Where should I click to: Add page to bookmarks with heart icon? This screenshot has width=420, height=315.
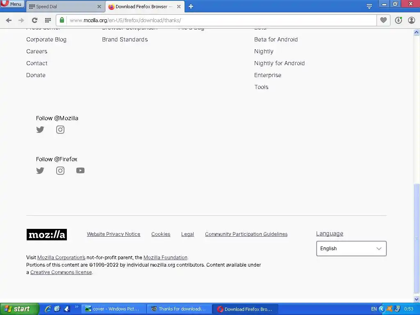tap(383, 20)
